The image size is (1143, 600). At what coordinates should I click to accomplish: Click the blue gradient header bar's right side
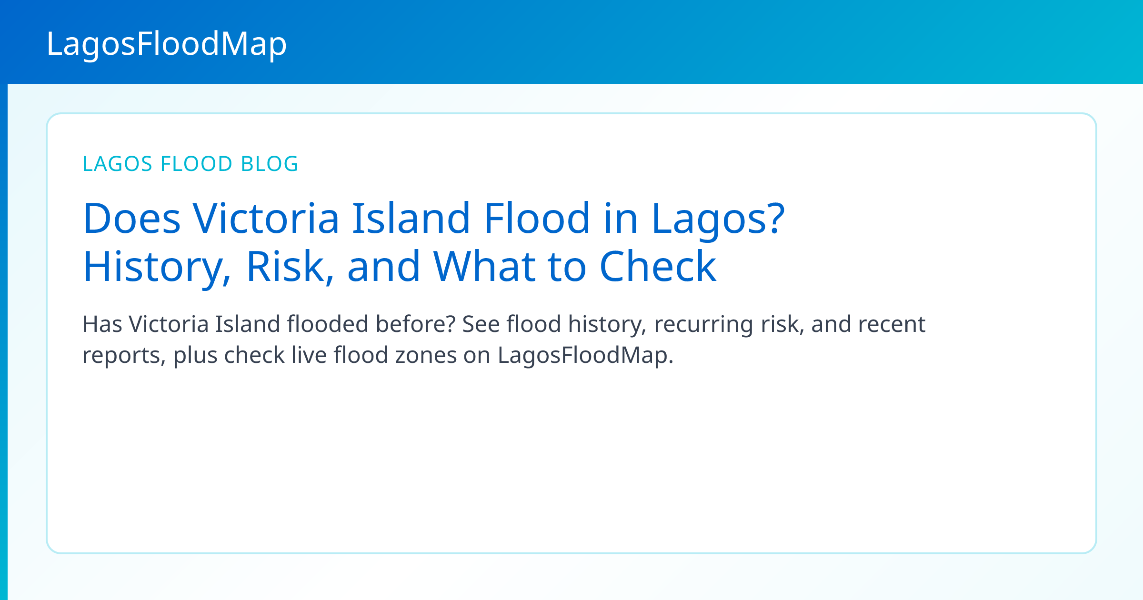click(x=952, y=42)
